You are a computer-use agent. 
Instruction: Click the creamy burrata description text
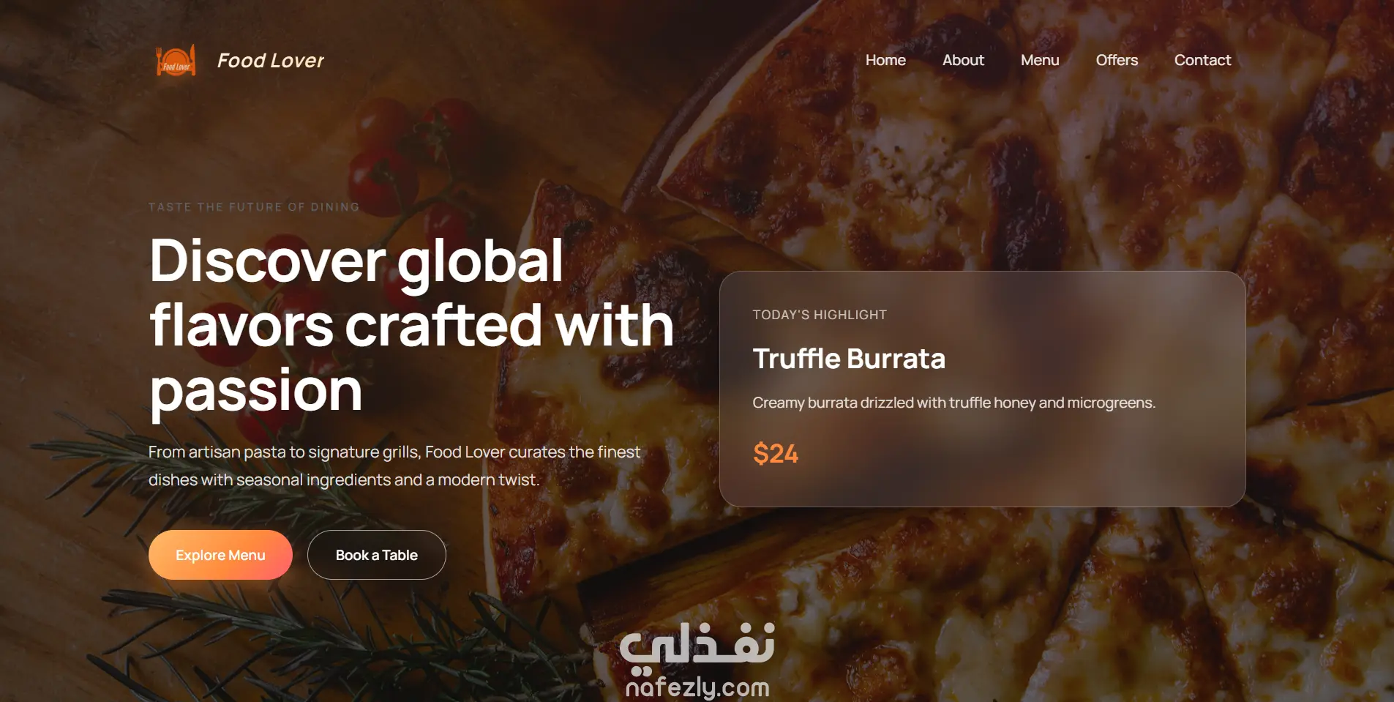tap(953, 403)
